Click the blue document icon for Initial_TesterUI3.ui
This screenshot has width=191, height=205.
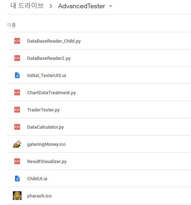17,75
